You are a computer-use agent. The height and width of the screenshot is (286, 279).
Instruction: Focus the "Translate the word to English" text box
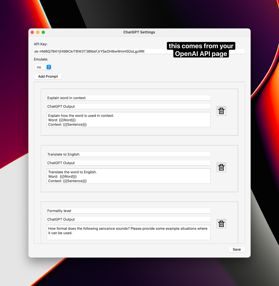128,176
